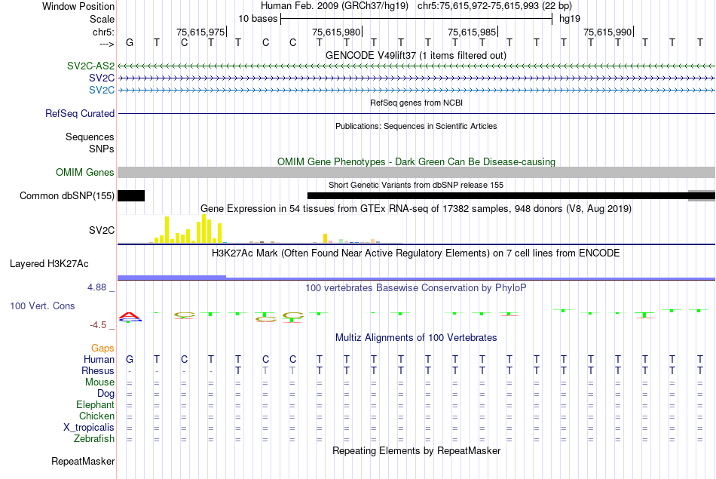
Task: Click the Window Position track label
Action: (x=78, y=6)
